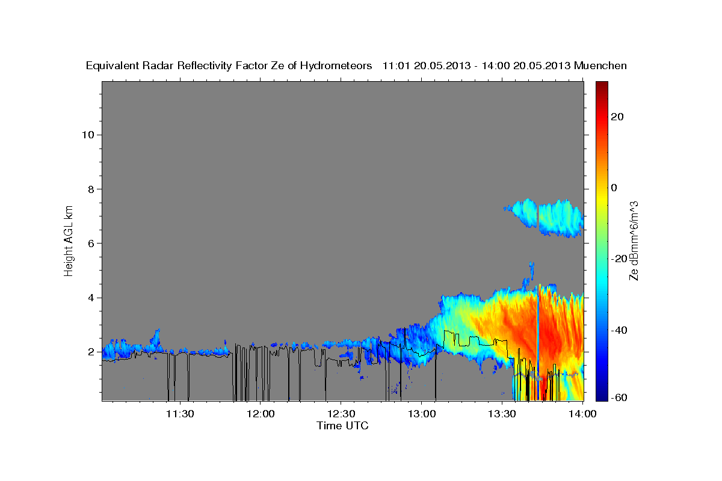Click the "11:30" time tick label
The width and height of the screenshot is (722, 481).
[x=179, y=414]
